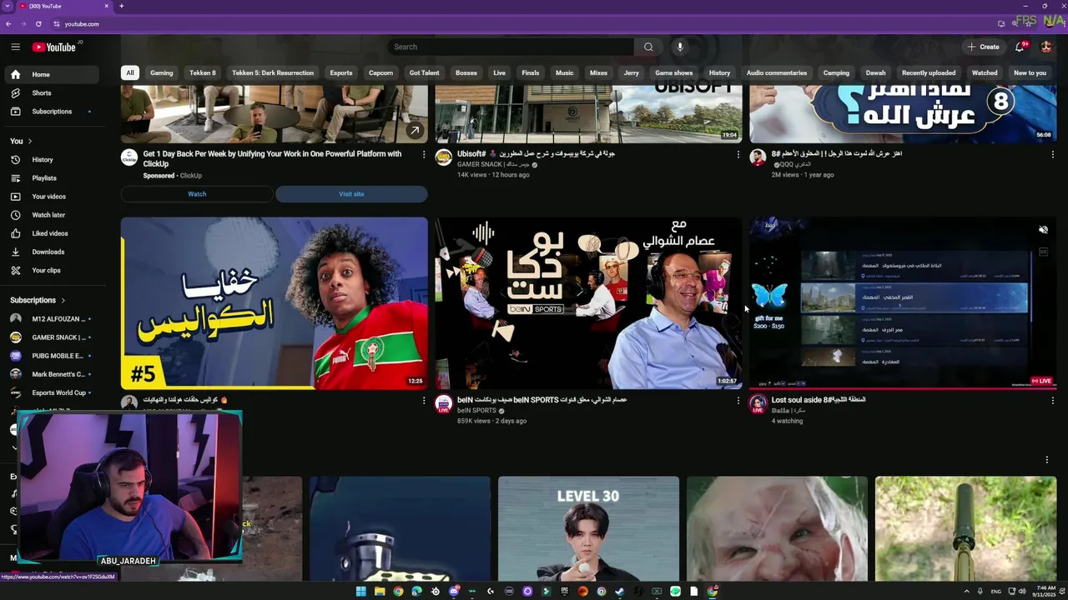Viewport: 1068px width, 600px height.
Task: Open Home in the sidebar
Action: pos(50,74)
